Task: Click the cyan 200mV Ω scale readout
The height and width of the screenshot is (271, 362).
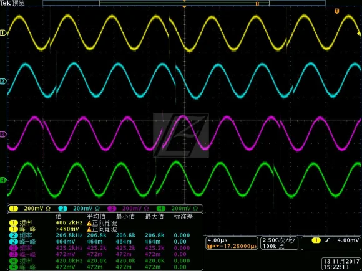Action: coord(86,209)
